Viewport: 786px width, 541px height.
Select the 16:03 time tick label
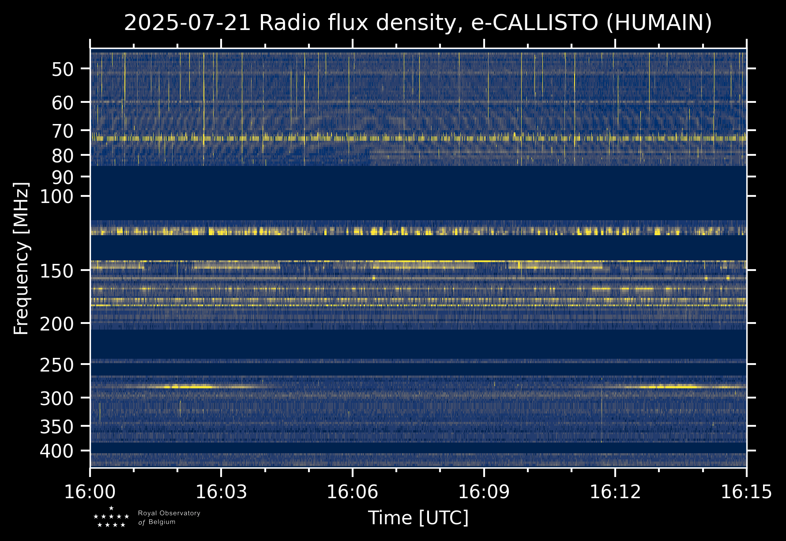[x=221, y=492]
